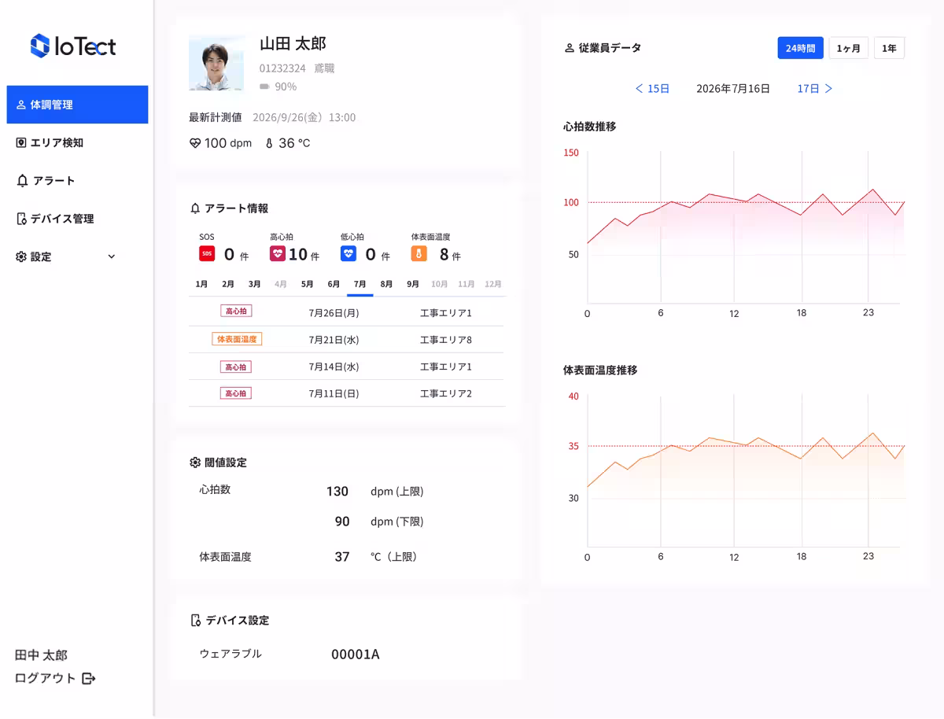Click the gear icon in 閾値設定 header
This screenshot has width=944, height=719.
[x=195, y=463]
